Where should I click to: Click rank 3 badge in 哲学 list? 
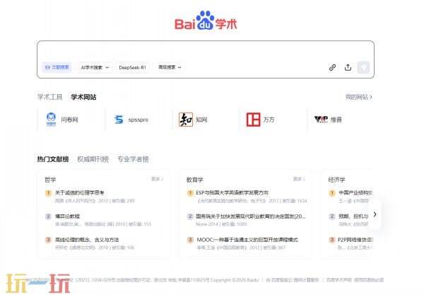click(48, 240)
